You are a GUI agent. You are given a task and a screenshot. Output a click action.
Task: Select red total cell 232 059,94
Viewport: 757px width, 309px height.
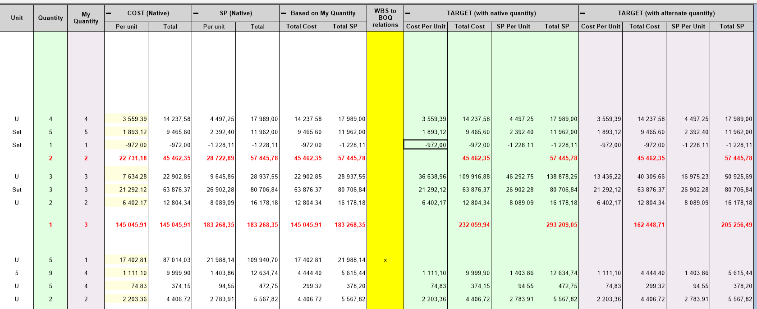click(469, 225)
